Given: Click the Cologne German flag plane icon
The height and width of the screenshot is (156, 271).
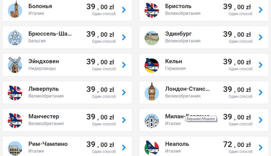Looking at the screenshot, I should click(x=151, y=65).
